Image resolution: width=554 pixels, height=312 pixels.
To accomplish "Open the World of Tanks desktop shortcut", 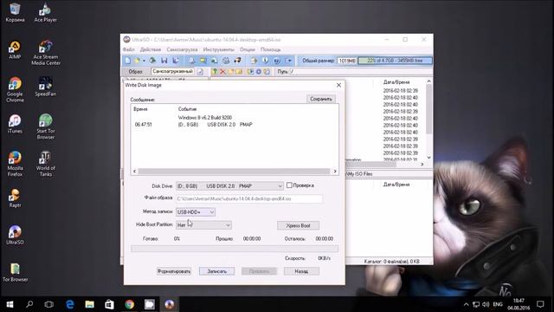I will tap(46, 164).
